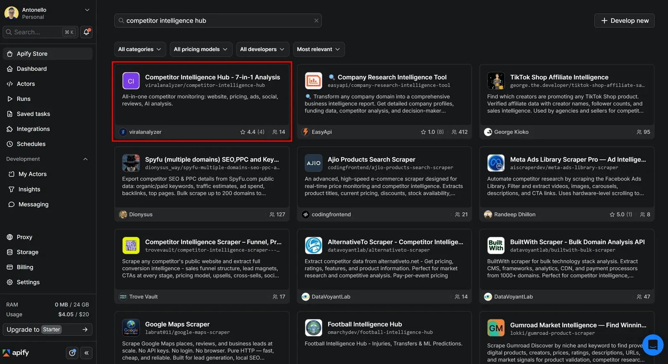The width and height of the screenshot is (668, 364).
Task: Click the Company Research Intelligence Tool logo
Action: (x=314, y=81)
